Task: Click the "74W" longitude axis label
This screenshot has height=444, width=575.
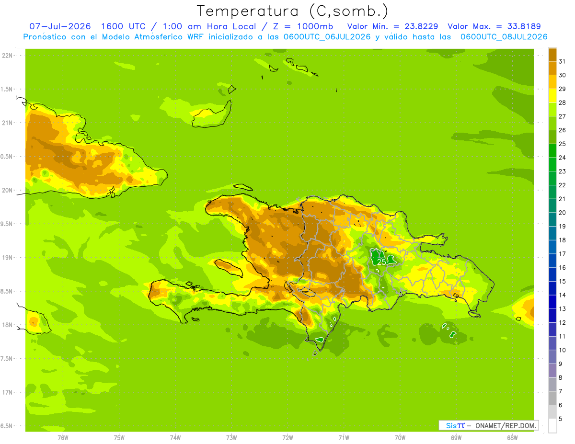Action: point(175,438)
